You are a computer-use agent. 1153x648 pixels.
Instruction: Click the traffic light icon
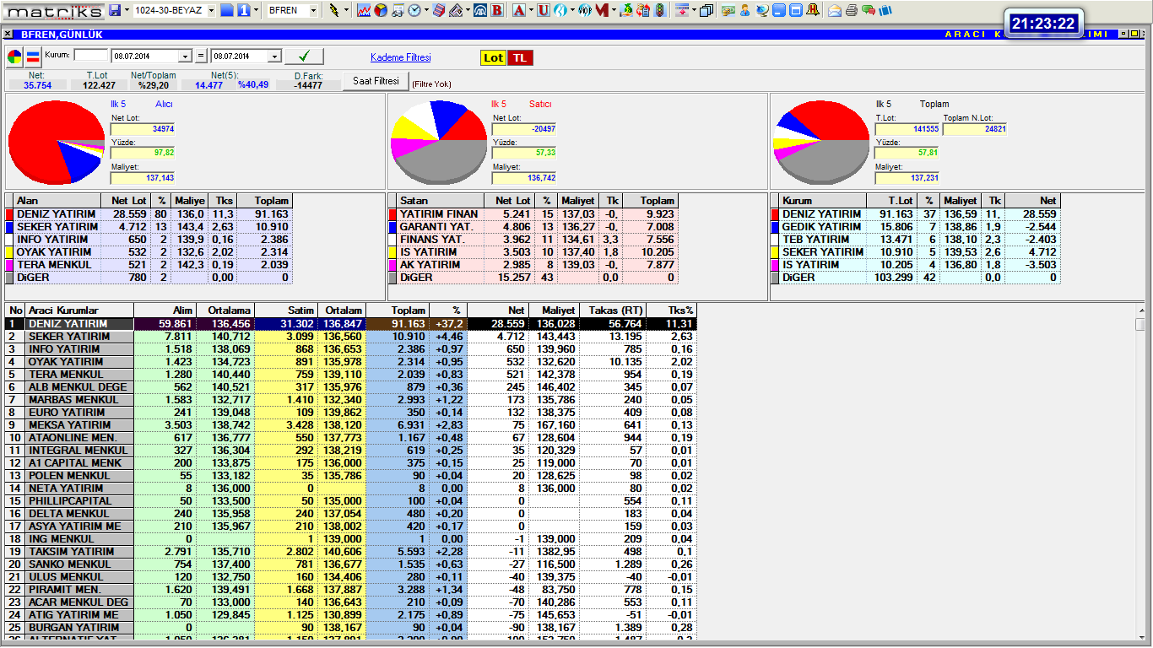point(659,10)
